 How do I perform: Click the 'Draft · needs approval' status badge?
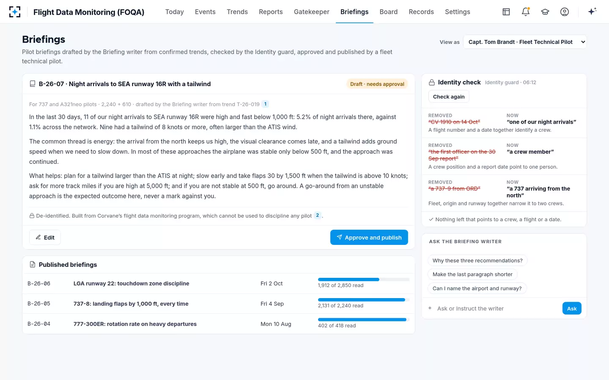pos(377,84)
